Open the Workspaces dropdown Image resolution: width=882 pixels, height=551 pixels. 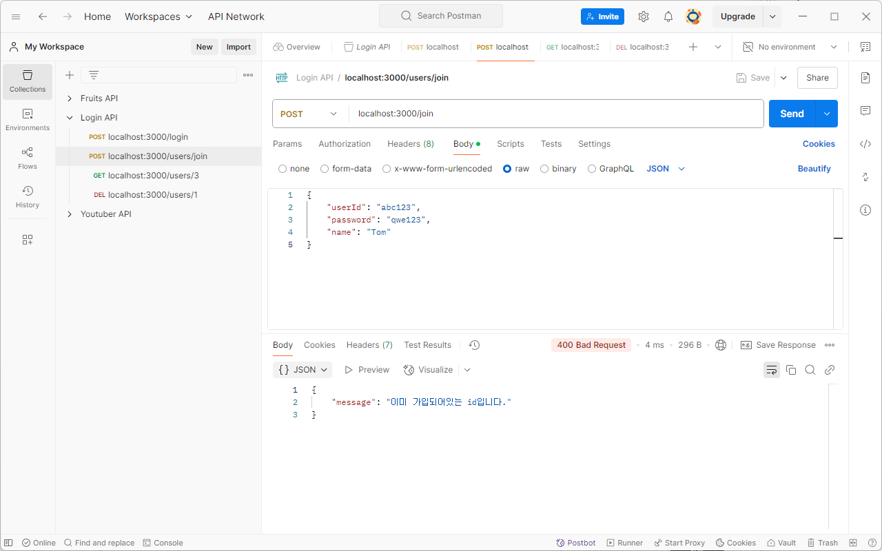(x=158, y=17)
